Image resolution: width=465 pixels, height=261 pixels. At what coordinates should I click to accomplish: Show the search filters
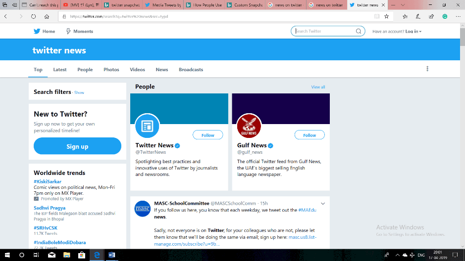coord(79,92)
